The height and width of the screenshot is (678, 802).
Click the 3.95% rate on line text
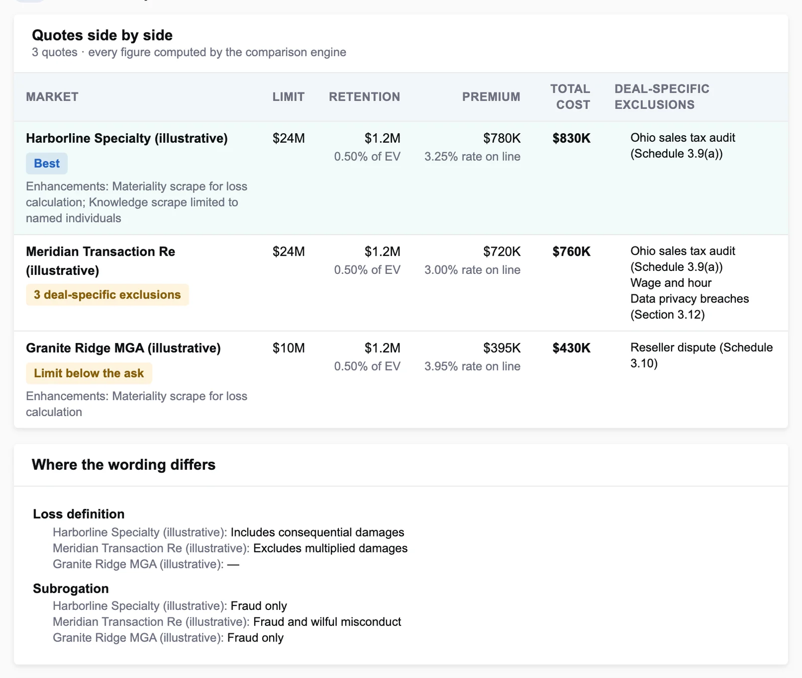coord(472,367)
